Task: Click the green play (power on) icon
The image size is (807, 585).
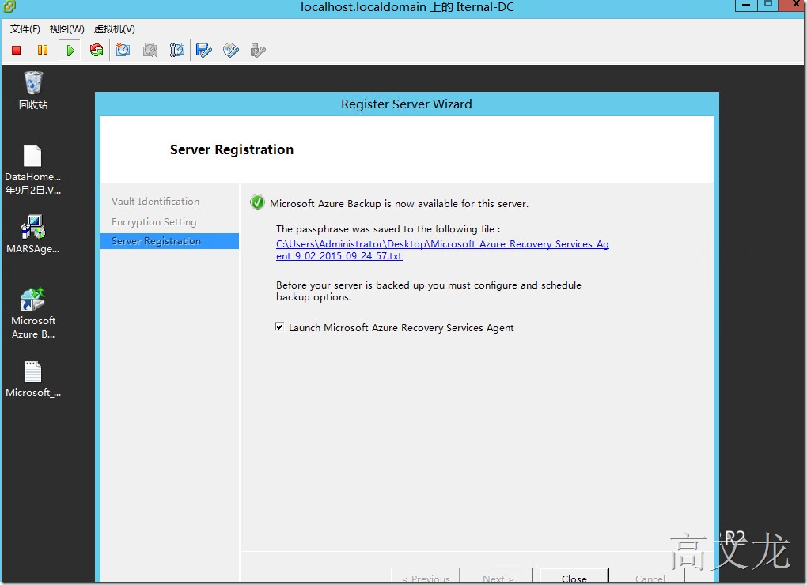Action: [x=70, y=50]
